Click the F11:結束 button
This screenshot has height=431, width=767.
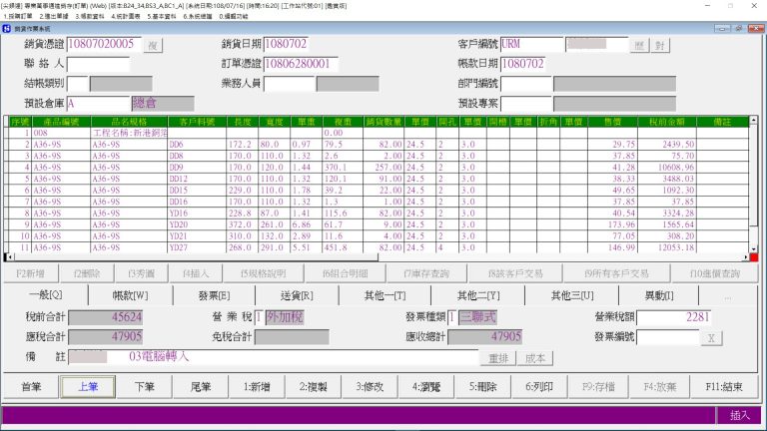(x=724, y=386)
